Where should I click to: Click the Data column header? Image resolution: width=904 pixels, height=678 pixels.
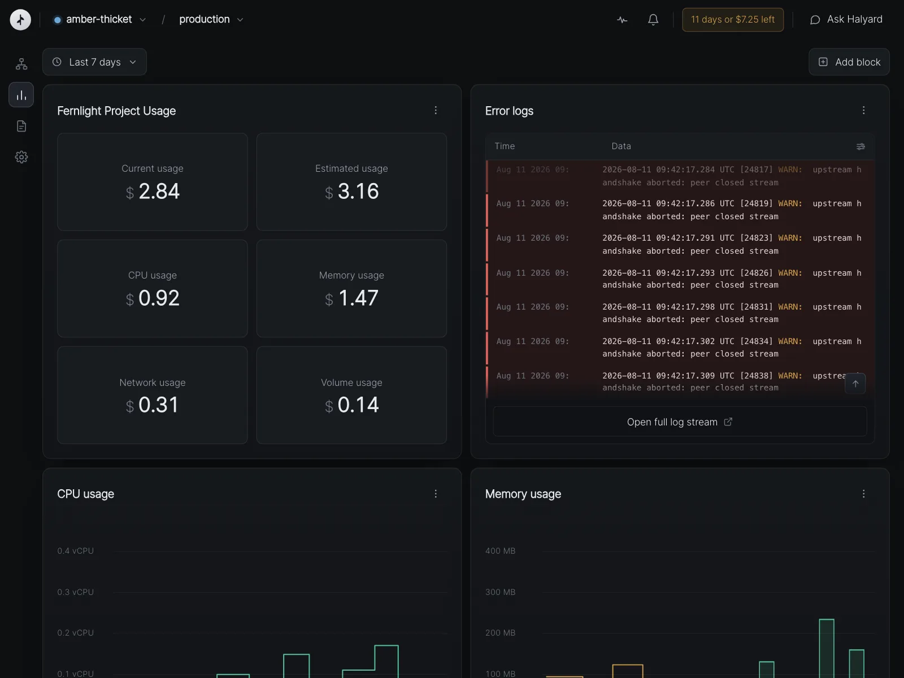(621, 146)
